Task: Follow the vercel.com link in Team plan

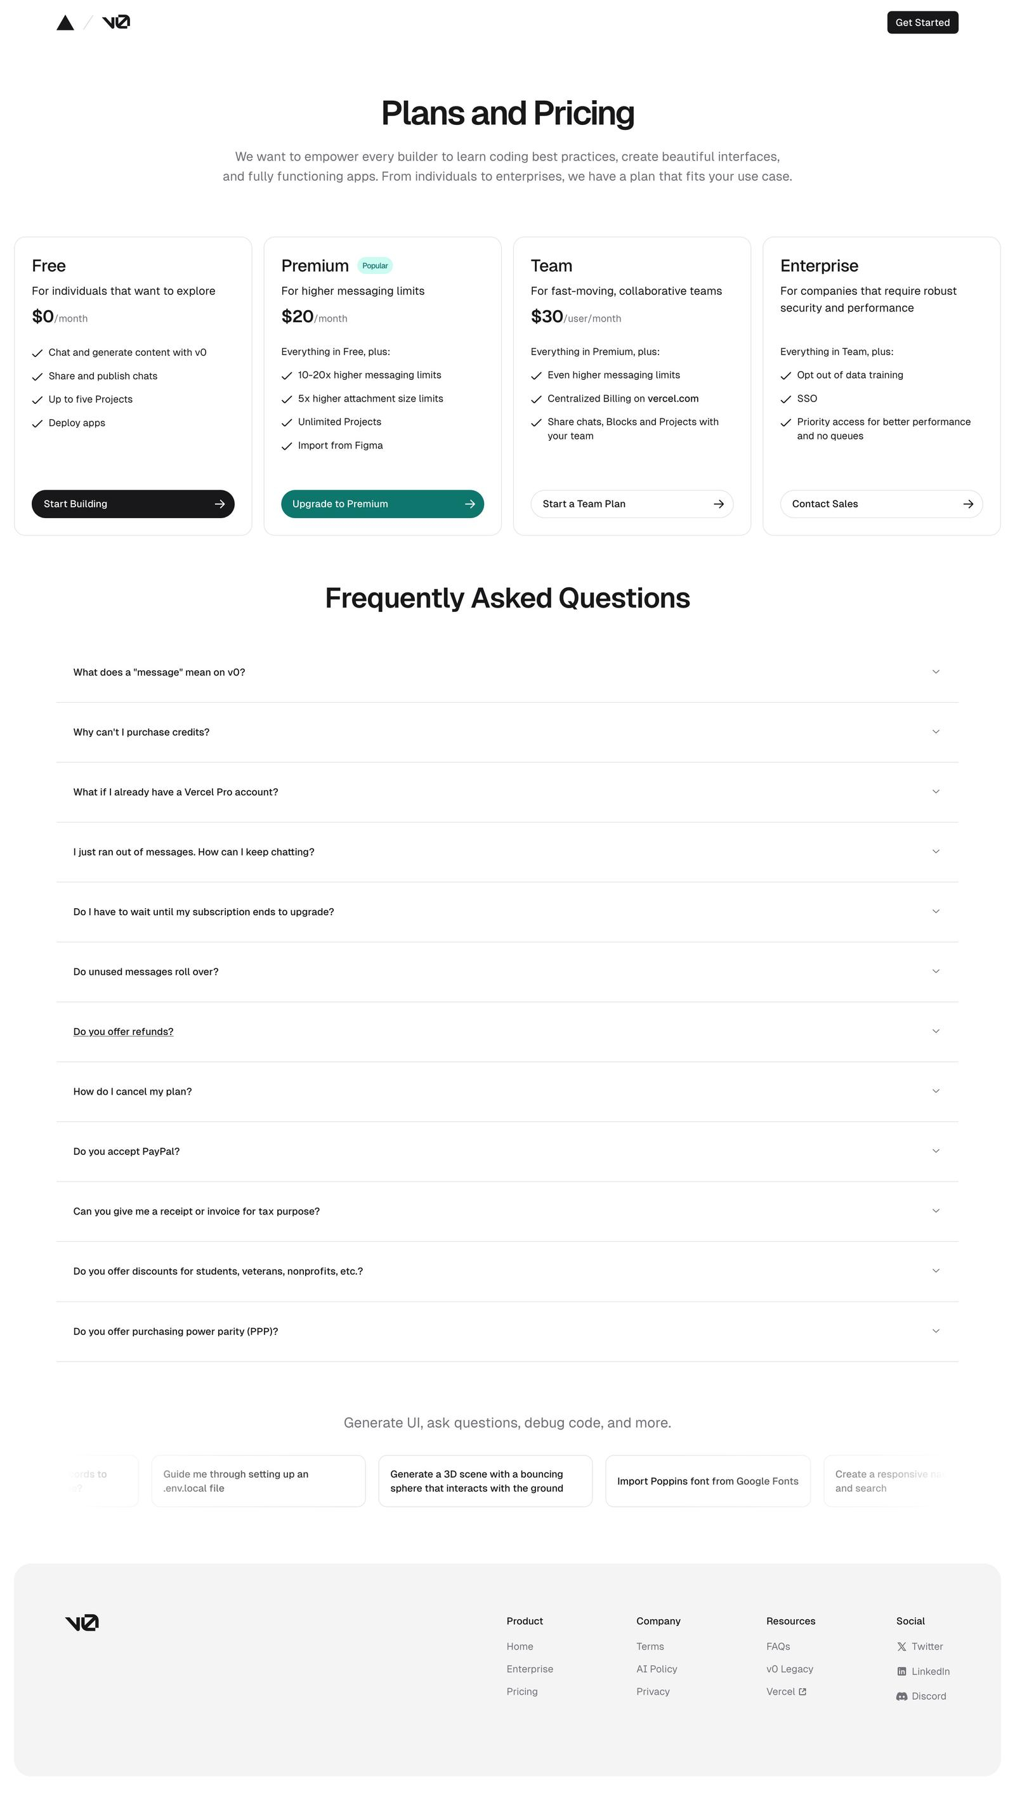Action: (x=672, y=399)
